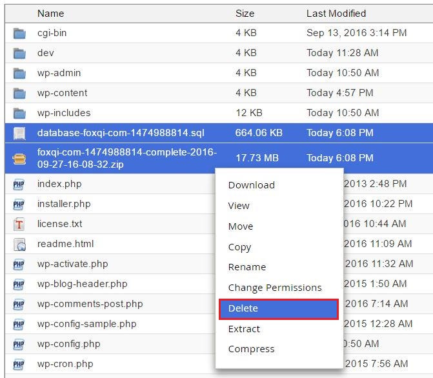Click the 12 KB size cell
The height and width of the screenshot is (378, 433).
pyautogui.click(x=249, y=113)
